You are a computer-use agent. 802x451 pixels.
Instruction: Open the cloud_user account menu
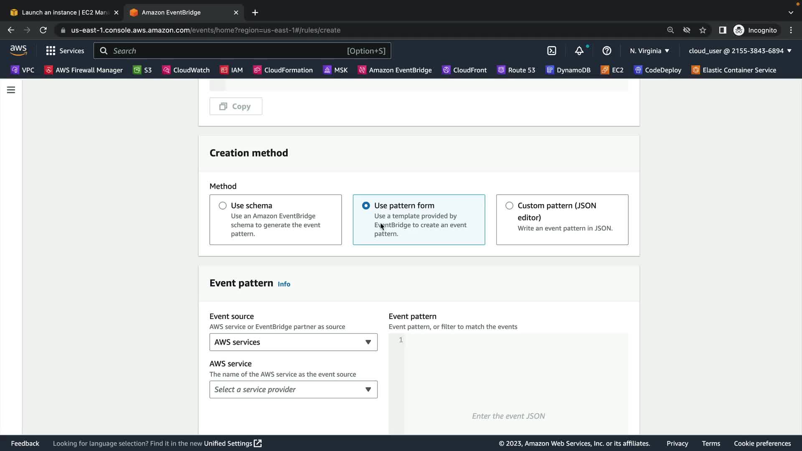tap(740, 51)
